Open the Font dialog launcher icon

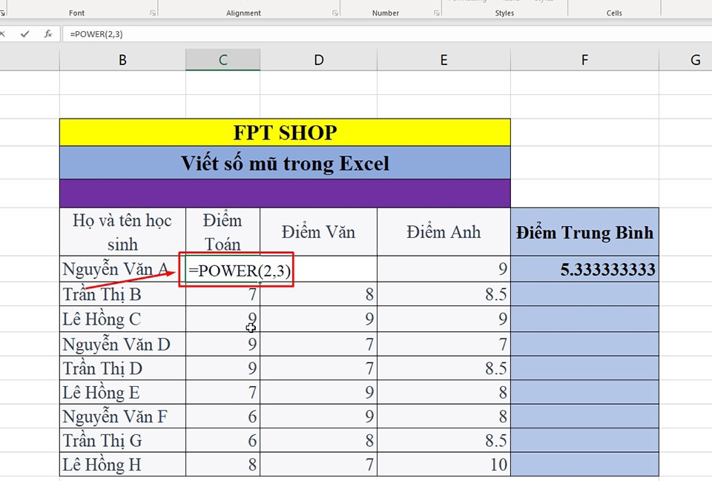(153, 13)
